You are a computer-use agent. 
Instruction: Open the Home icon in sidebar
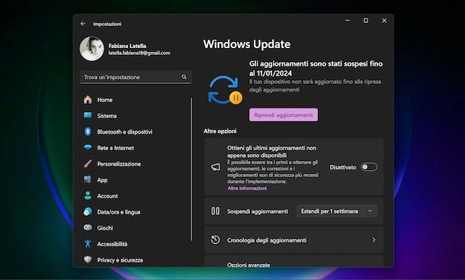[x=88, y=100]
